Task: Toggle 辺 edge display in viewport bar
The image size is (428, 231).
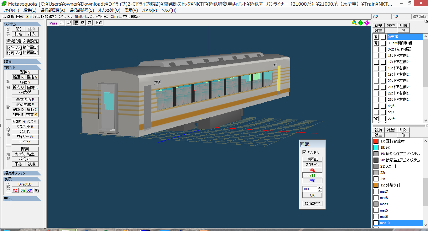Action: (69, 23)
